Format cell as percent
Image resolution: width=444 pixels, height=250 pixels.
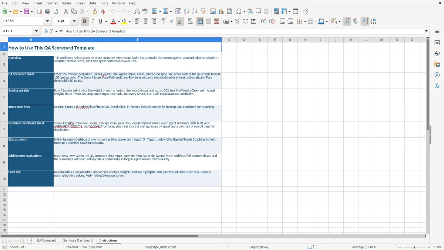coord(237,21)
